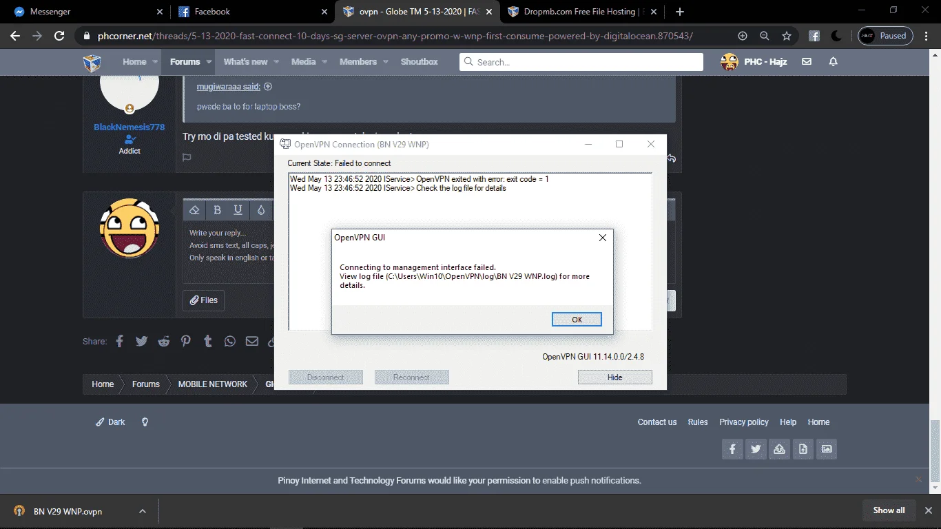Open BlackNemesis778 user profile

(130, 127)
